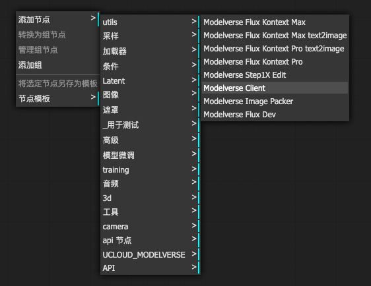
Task: Click 添加组 in context menu
Action: 58,65
